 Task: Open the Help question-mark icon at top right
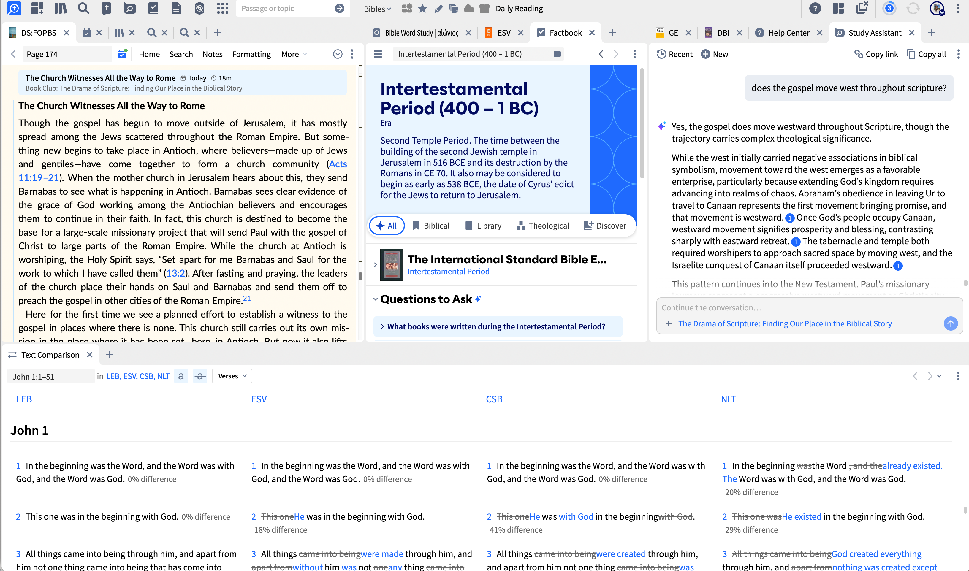click(815, 8)
